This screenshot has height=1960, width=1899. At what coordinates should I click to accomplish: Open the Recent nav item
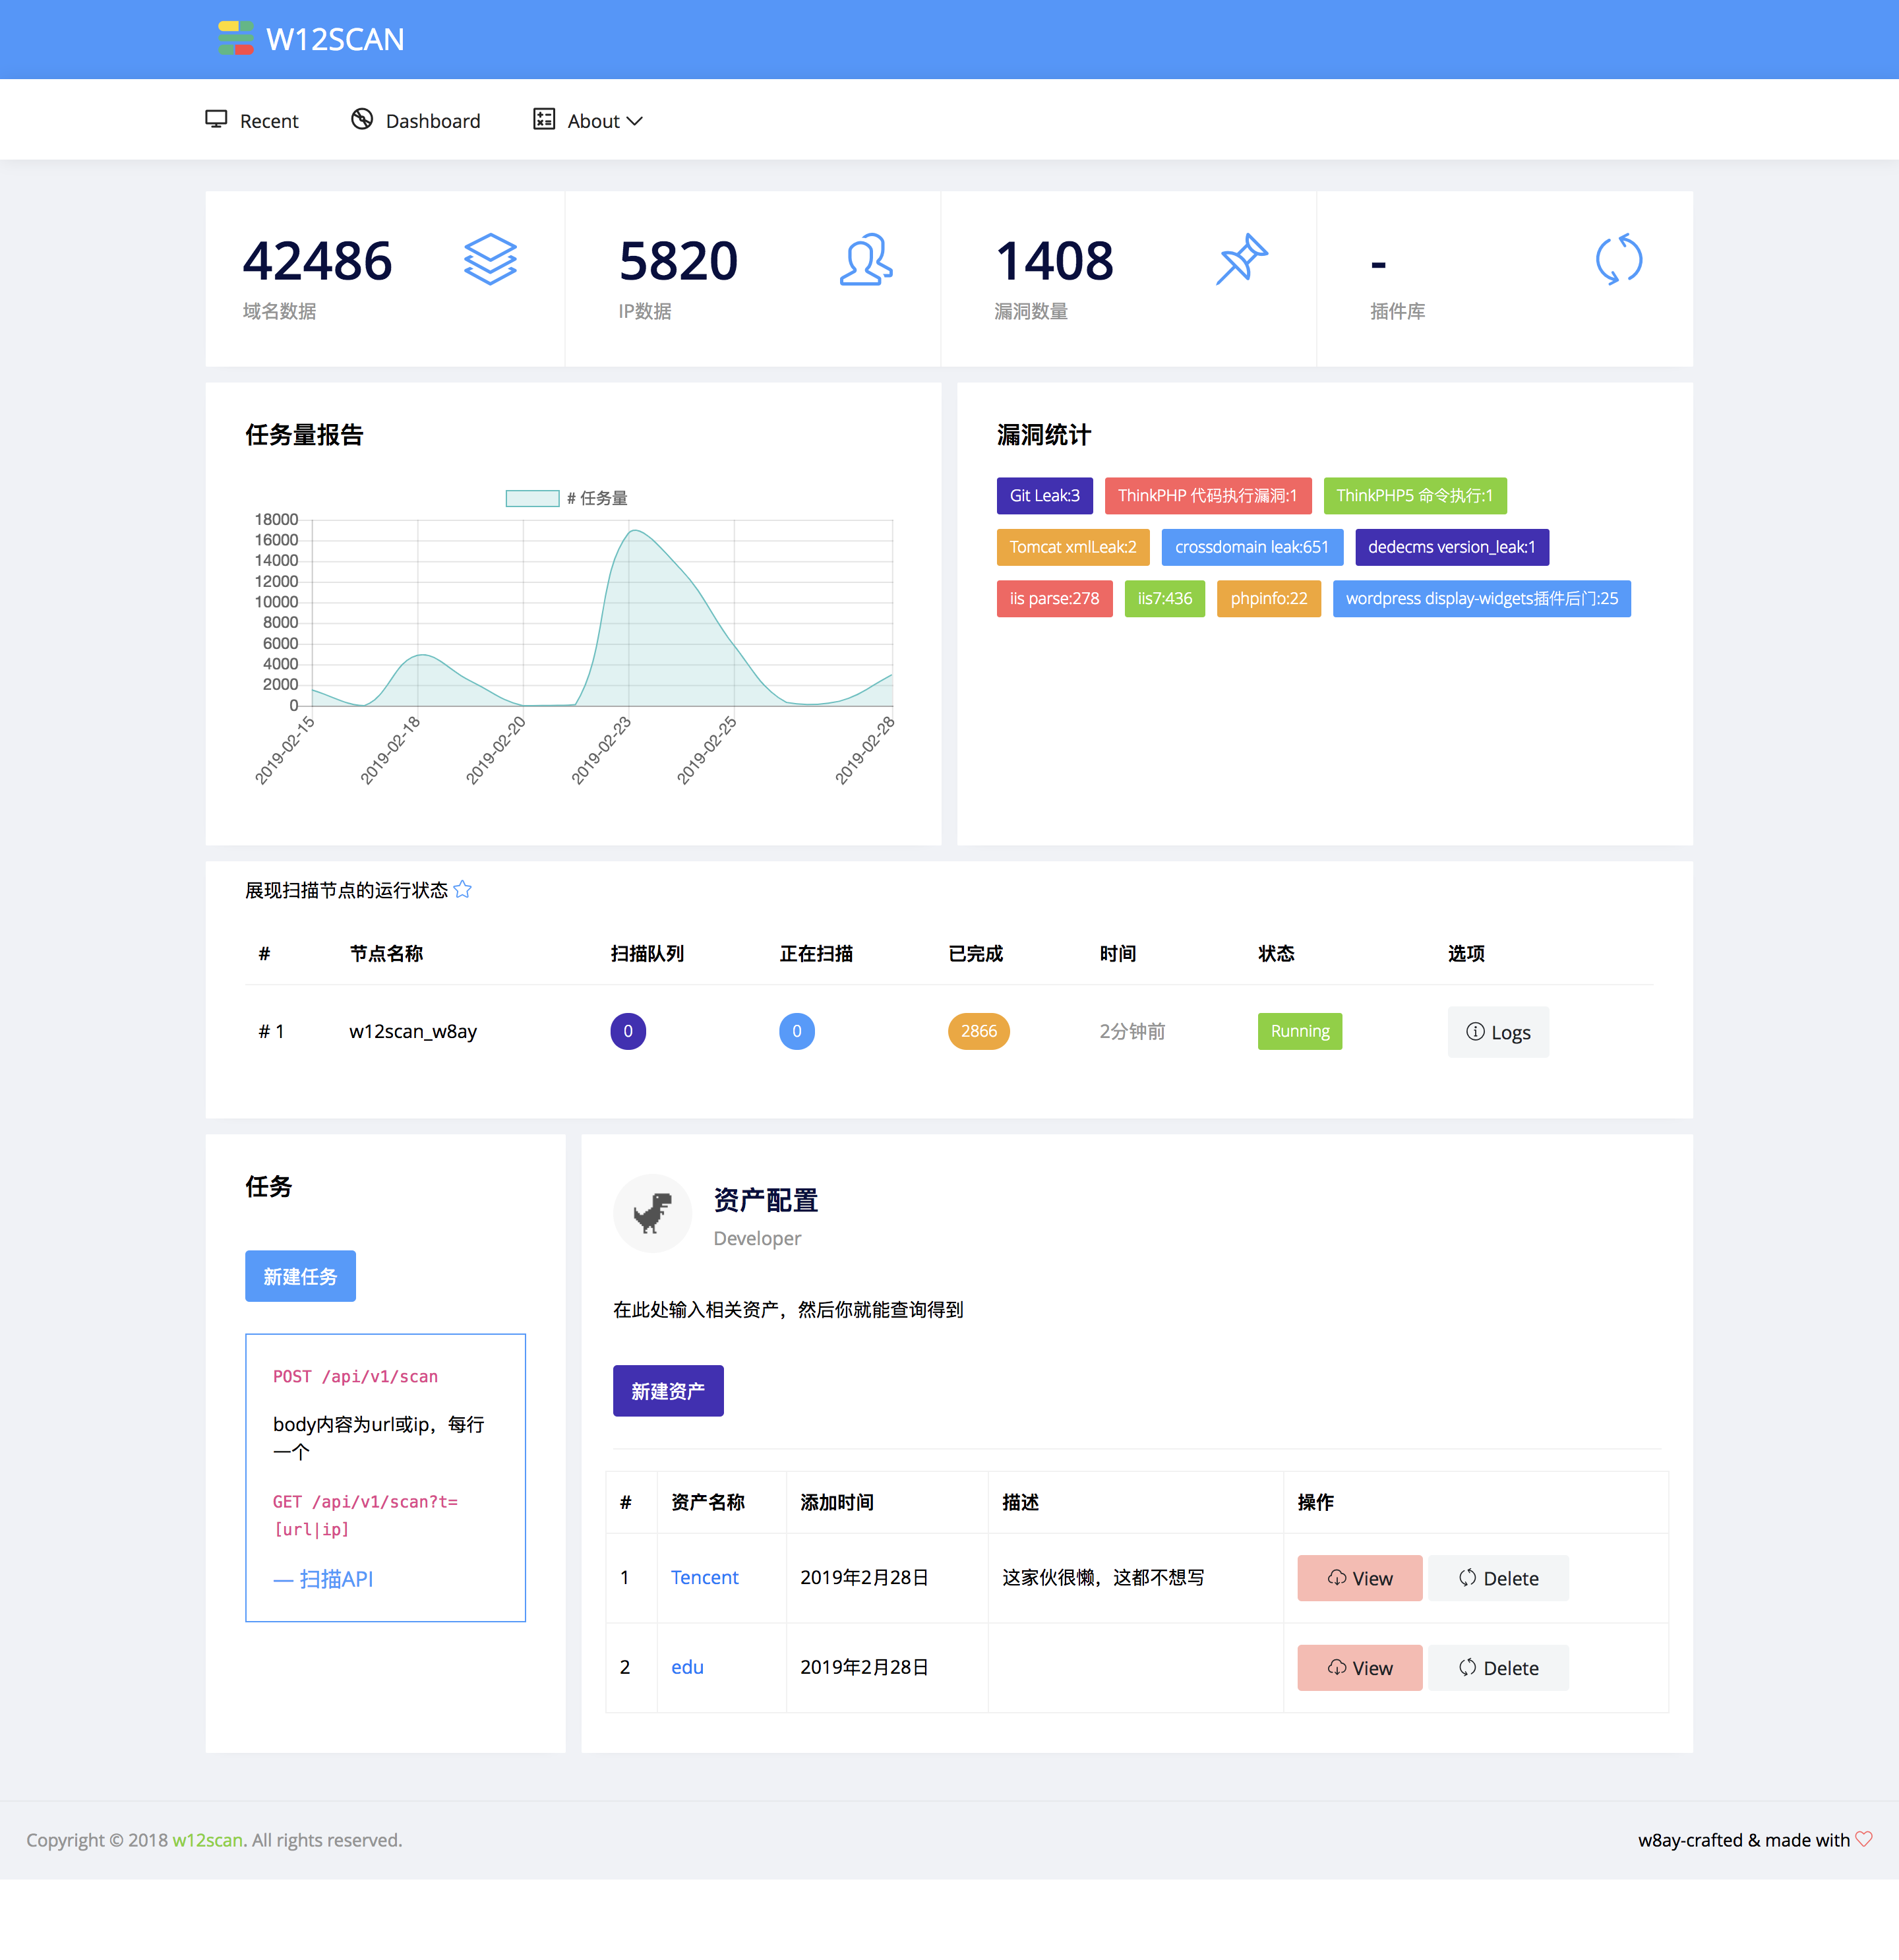click(x=252, y=121)
